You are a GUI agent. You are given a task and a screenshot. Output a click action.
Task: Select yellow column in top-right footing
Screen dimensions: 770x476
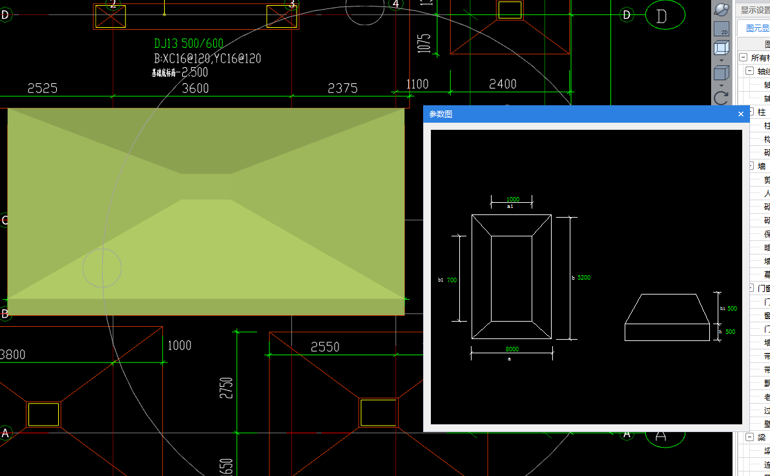[x=510, y=9]
